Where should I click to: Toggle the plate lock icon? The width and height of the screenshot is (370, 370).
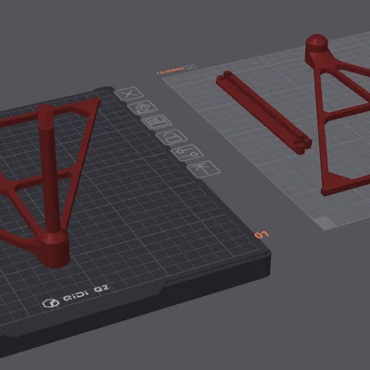pos(172,137)
